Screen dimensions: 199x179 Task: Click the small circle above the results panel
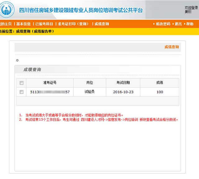point(17,60)
